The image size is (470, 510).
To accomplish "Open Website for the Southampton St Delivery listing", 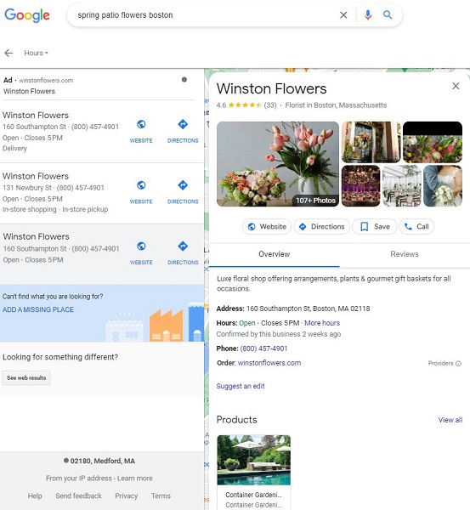I will click(x=141, y=132).
